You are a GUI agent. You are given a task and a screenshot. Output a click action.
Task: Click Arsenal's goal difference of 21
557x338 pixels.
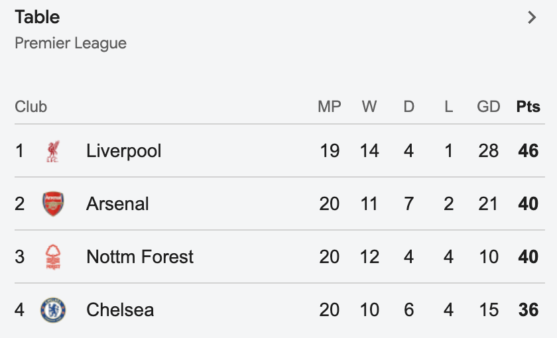coord(488,204)
